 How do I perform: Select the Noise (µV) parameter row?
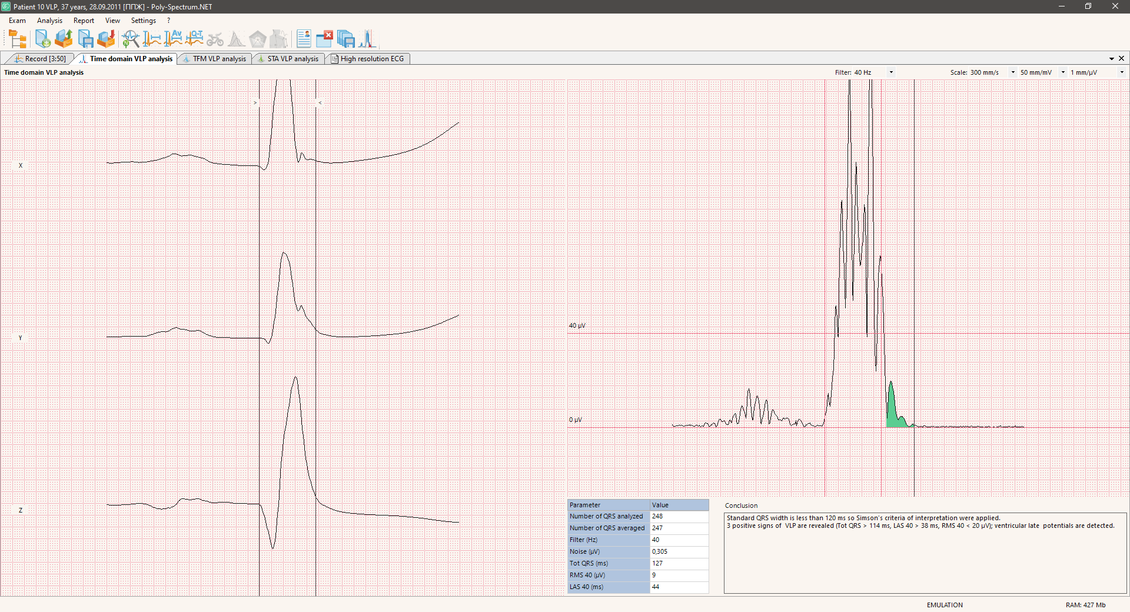[x=638, y=551]
